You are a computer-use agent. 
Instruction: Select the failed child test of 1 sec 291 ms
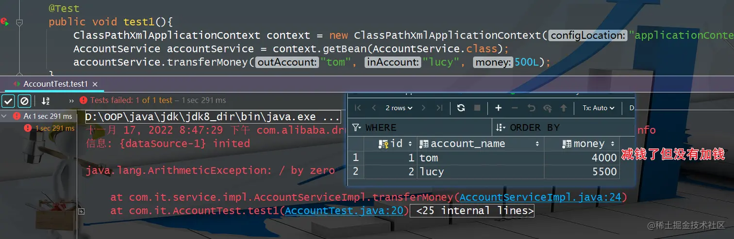tap(50, 128)
